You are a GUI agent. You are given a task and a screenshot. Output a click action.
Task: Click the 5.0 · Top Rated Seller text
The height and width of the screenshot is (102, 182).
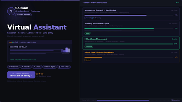pos(43,76)
